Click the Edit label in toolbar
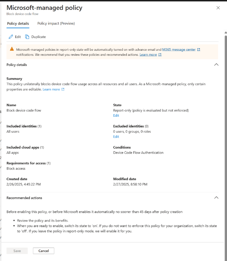Screen dimensions: 227x261 point(18,37)
